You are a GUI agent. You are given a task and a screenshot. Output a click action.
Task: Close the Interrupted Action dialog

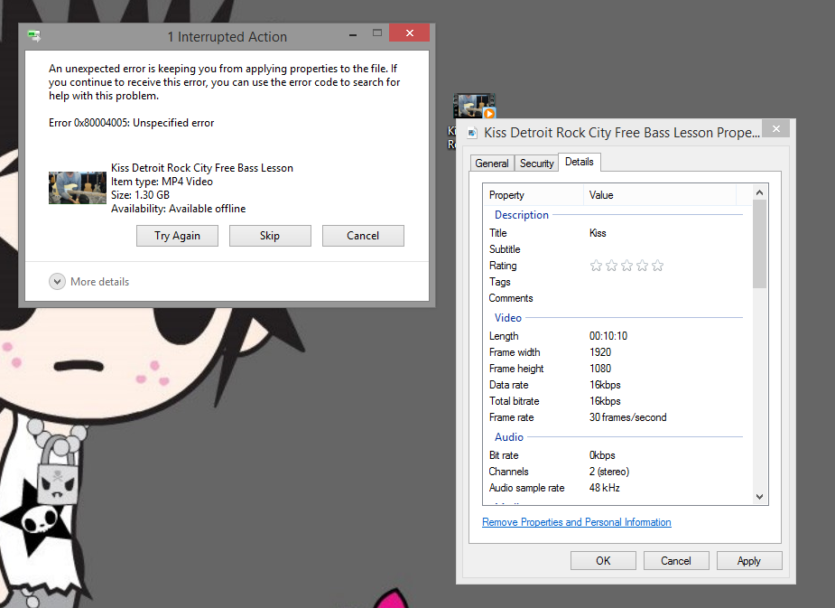(x=409, y=33)
